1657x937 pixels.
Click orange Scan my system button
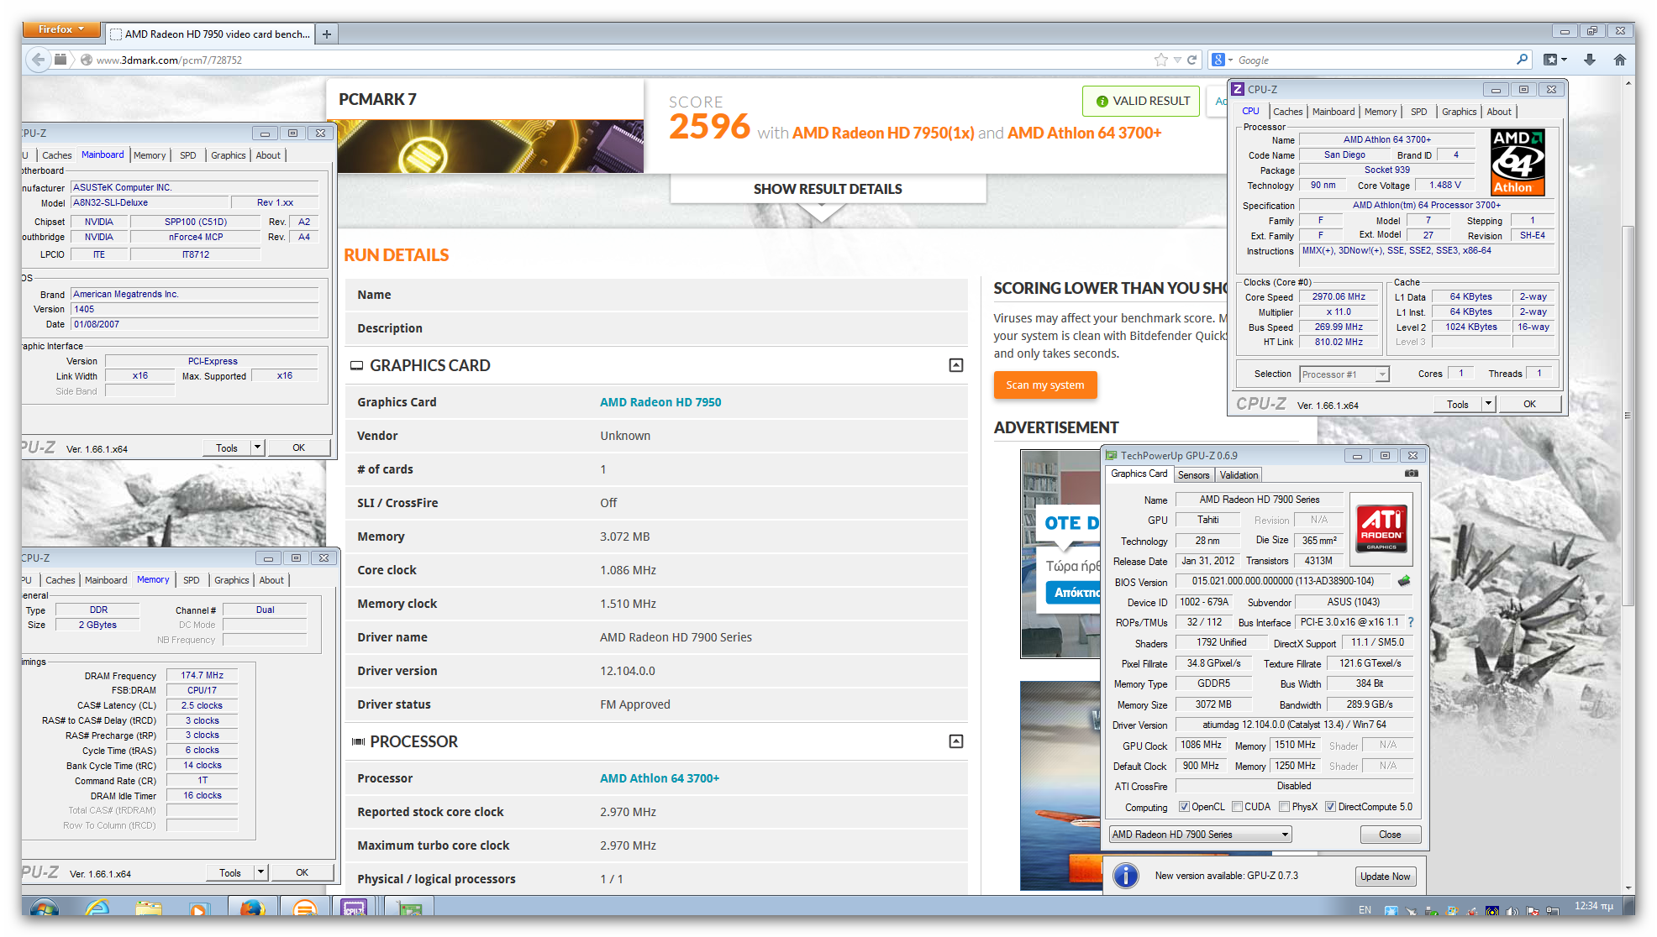pyautogui.click(x=1045, y=385)
